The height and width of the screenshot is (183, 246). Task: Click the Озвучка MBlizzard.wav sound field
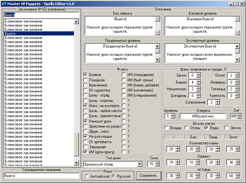pyautogui.click(x=203, y=116)
